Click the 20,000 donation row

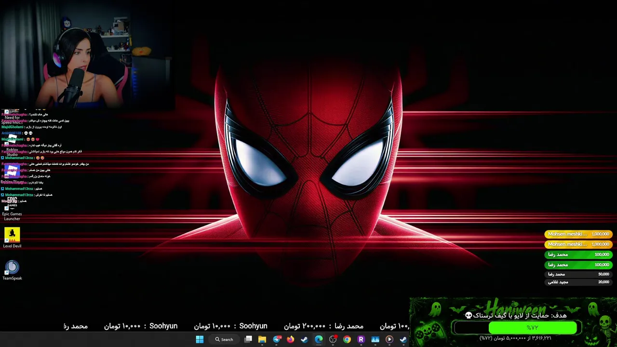coord(579,282)
